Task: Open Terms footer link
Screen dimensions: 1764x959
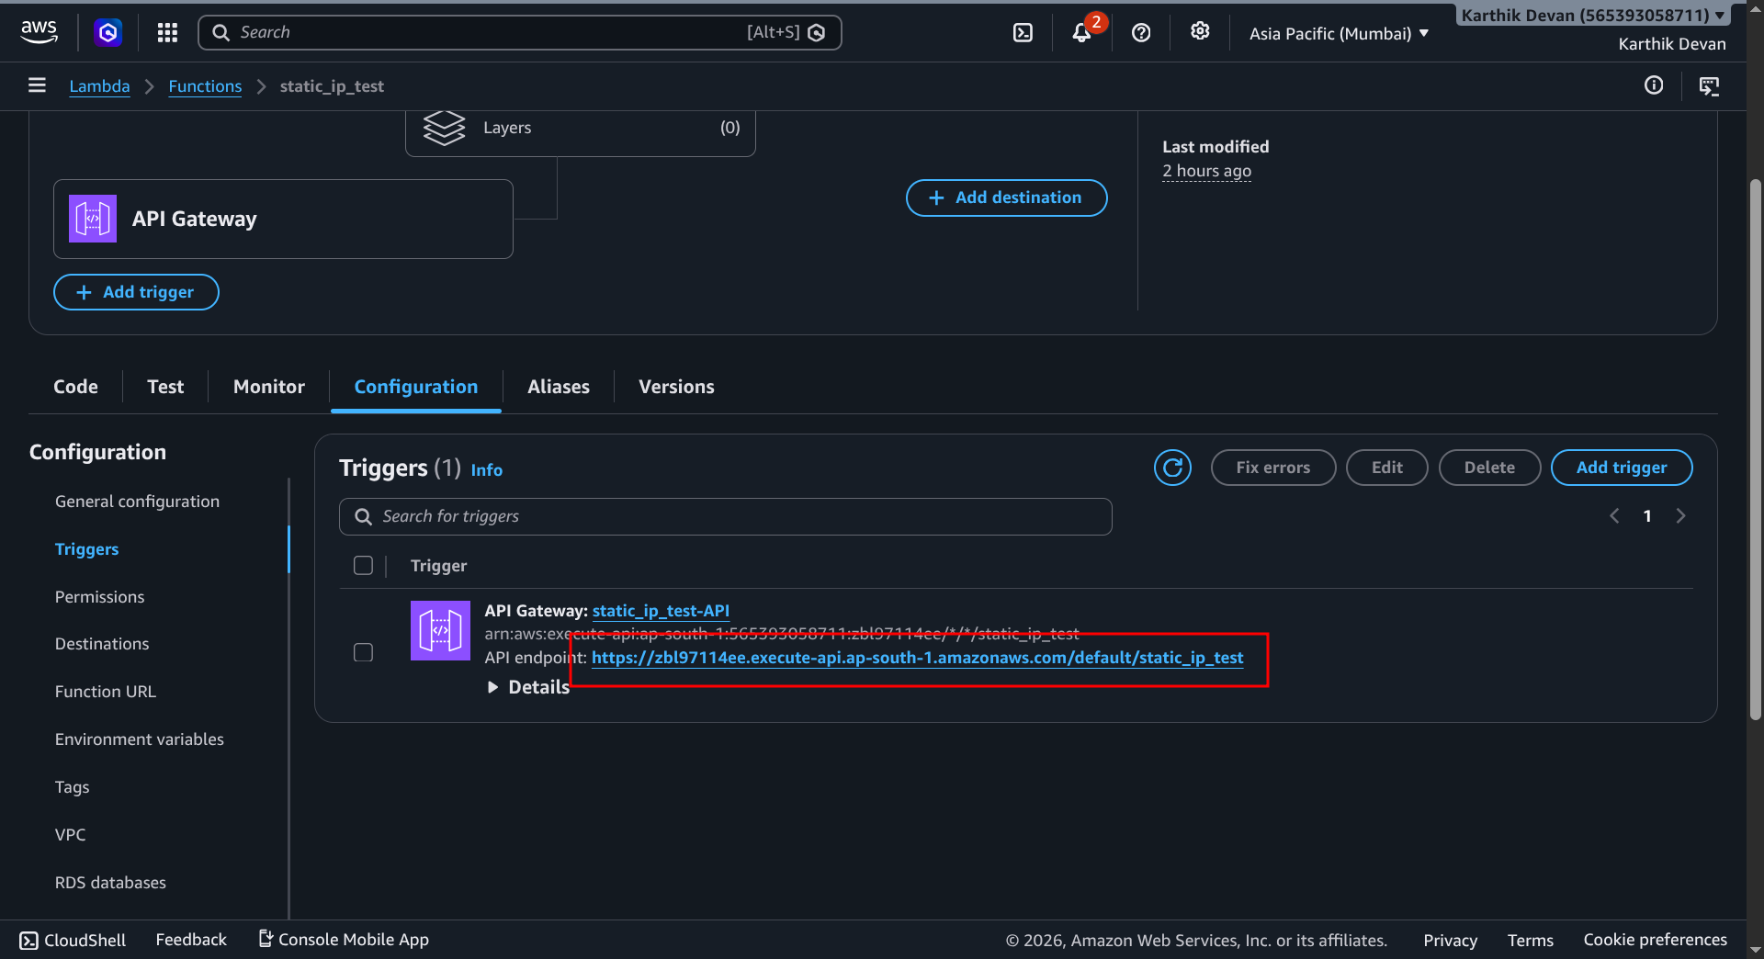Action: pyautogui.click(x=1530, y=941)
